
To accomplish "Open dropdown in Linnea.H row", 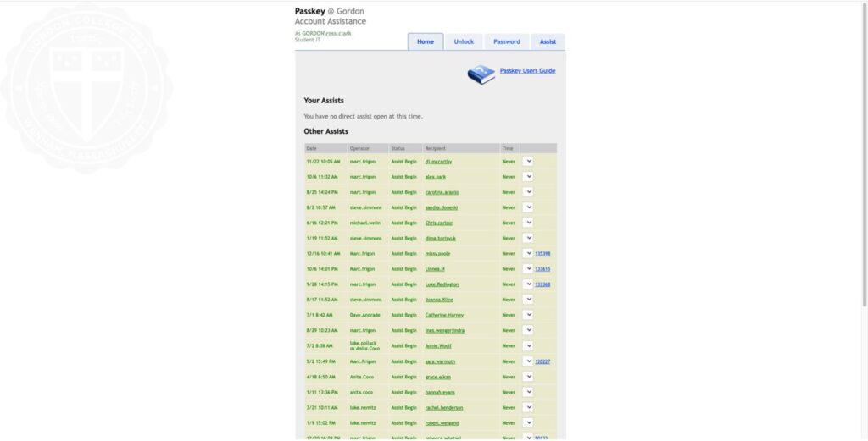I will pos(528,268).
